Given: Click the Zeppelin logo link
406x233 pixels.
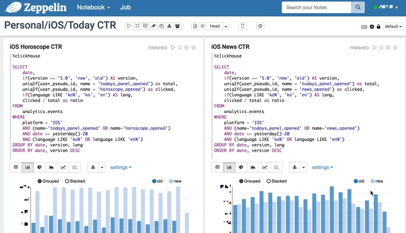Looking at the screenshot, I should [36, 7].
